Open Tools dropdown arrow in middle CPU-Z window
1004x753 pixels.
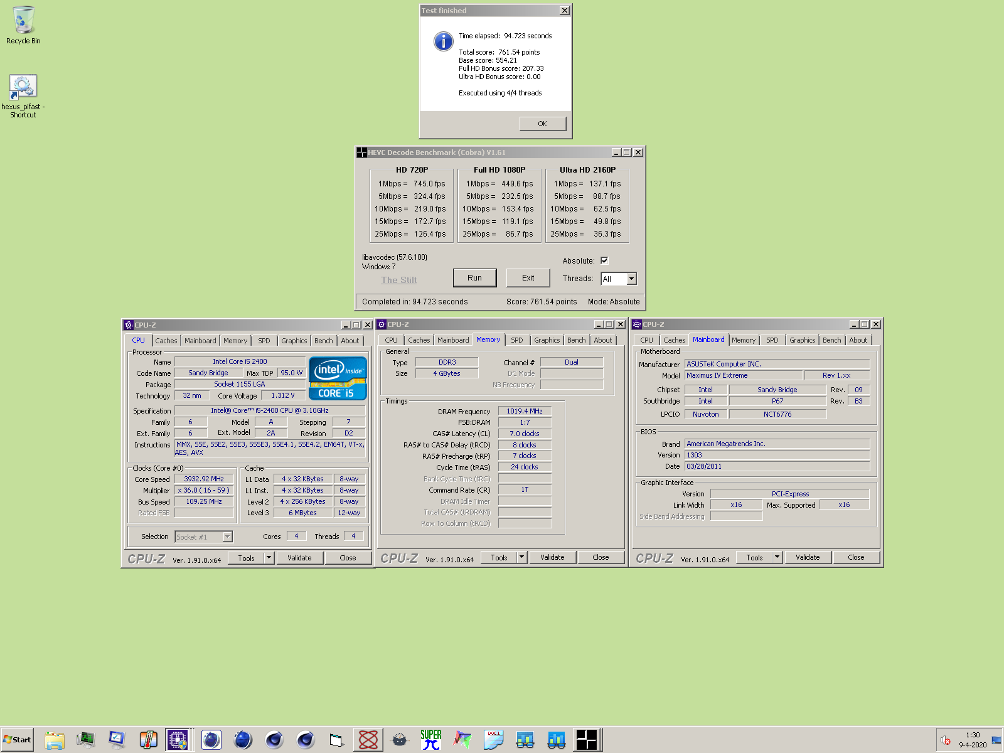[x=521, y=557]
